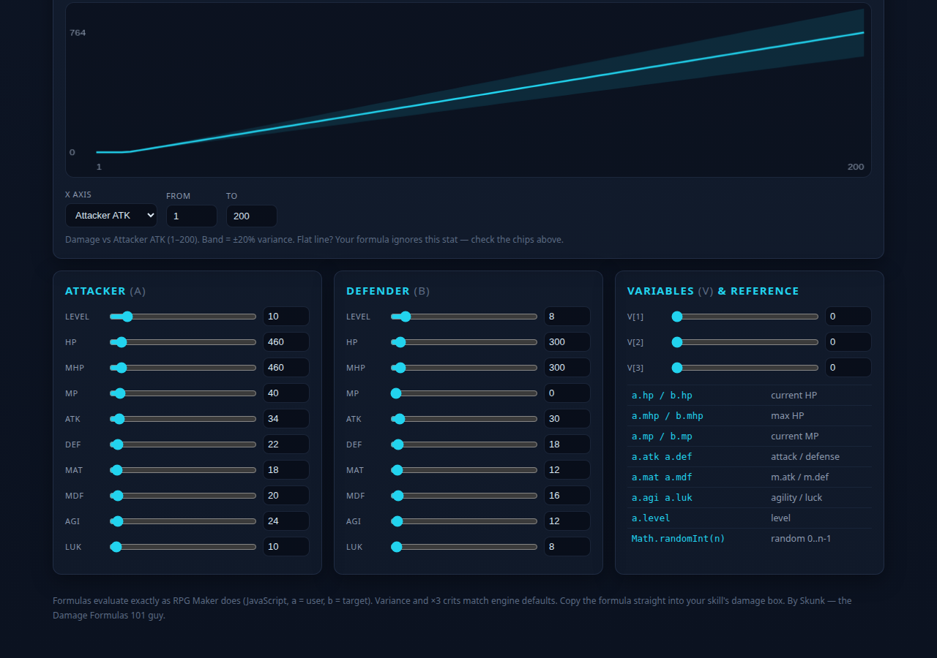This screenshot has height=658, width=937.
Task: Click Defender LUK value field showing 8
Action: [567, 547]
